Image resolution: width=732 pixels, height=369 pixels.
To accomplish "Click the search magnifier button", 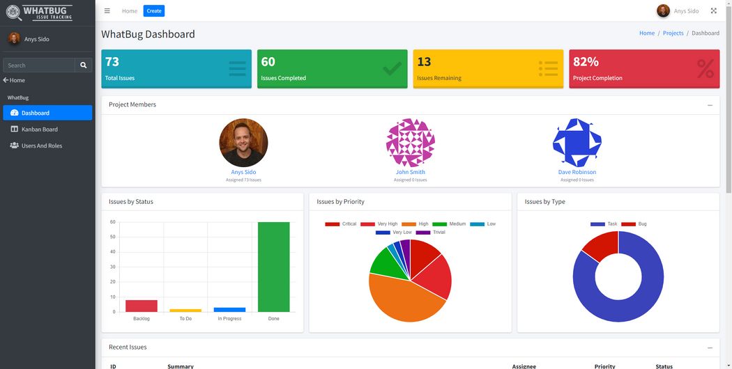I will point(84,65).
